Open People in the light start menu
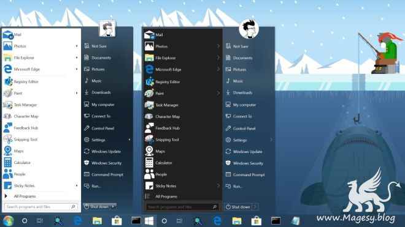This screenshot has width=405, height=227. [41, 174]
